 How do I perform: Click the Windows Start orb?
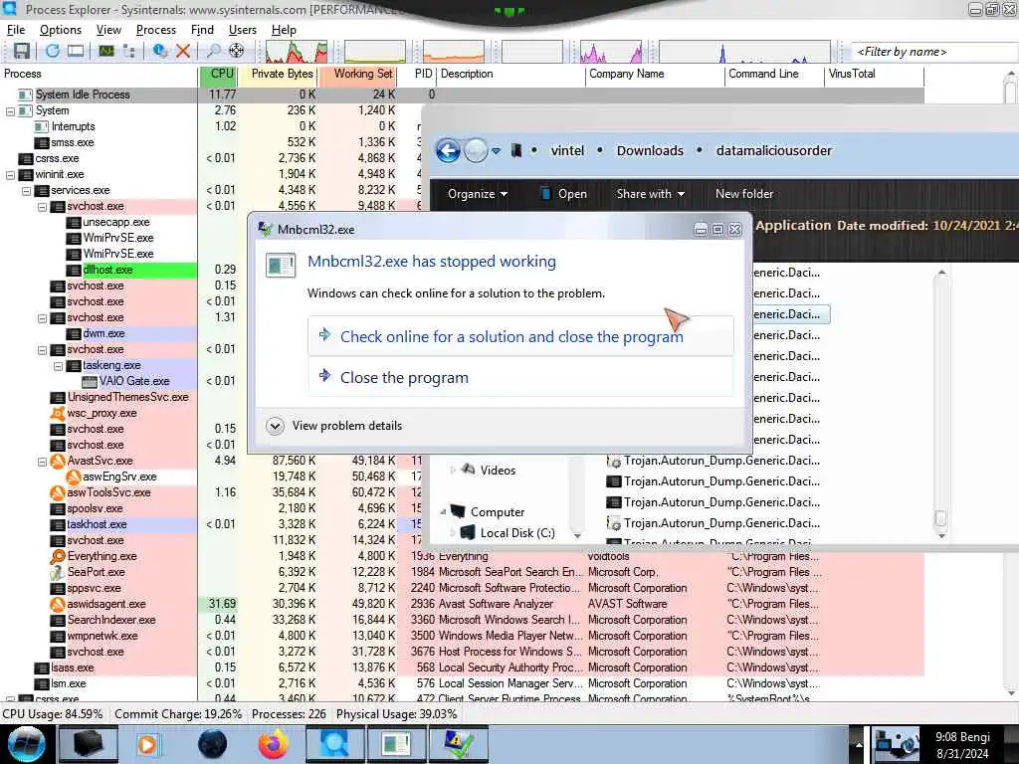tap(26, 744)
